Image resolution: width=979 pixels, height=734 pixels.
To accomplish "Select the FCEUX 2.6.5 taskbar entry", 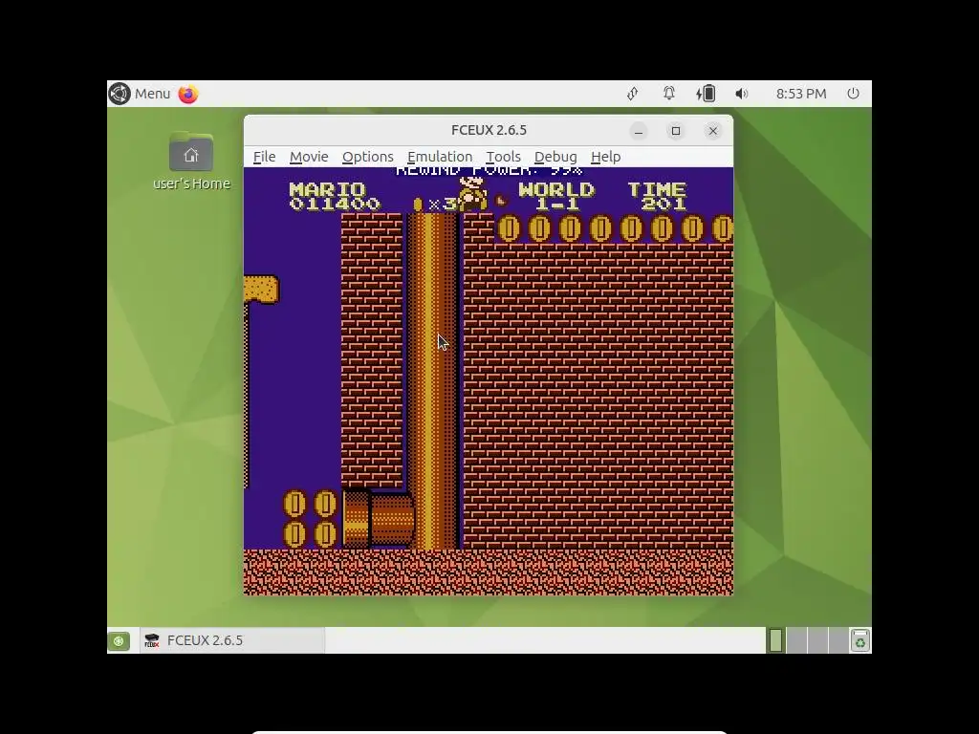I will [x=232, y=640].
